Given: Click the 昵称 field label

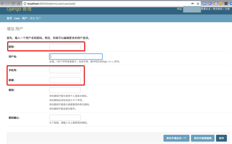Looking at the screenshot, I should coord(12,47).
